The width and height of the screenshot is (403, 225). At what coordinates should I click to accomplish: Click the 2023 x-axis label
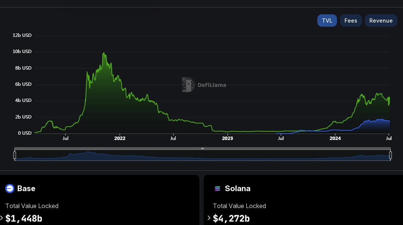[228, 138]
